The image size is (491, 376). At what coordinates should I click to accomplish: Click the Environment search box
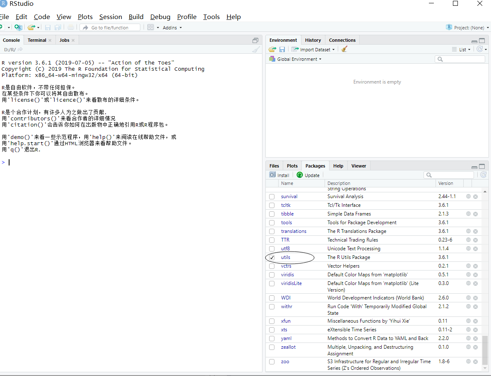pyautogui.click(x=460, y=59)
